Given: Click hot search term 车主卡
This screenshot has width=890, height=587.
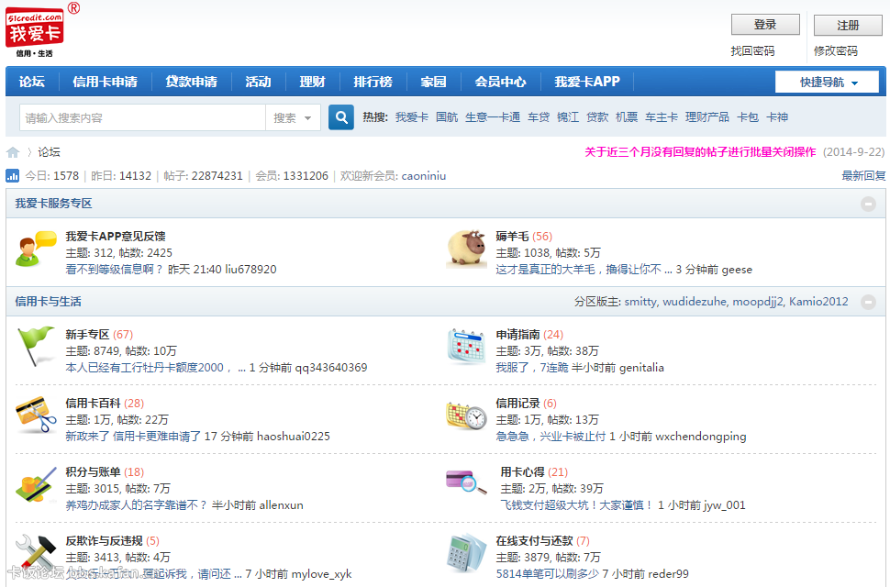Looking at the screenshot, I should click(662, 117).
